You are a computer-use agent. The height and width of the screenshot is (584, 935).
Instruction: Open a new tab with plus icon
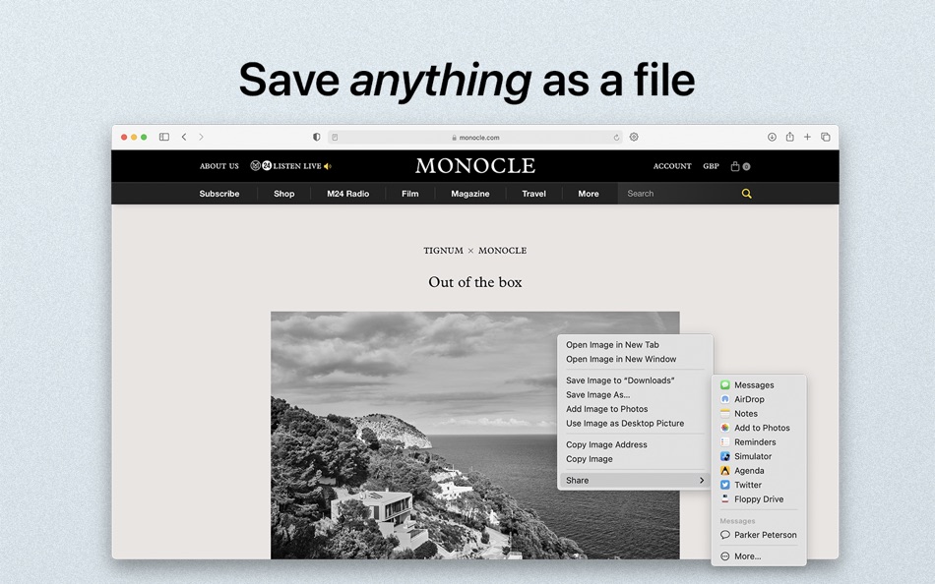(x=807, y=137)
